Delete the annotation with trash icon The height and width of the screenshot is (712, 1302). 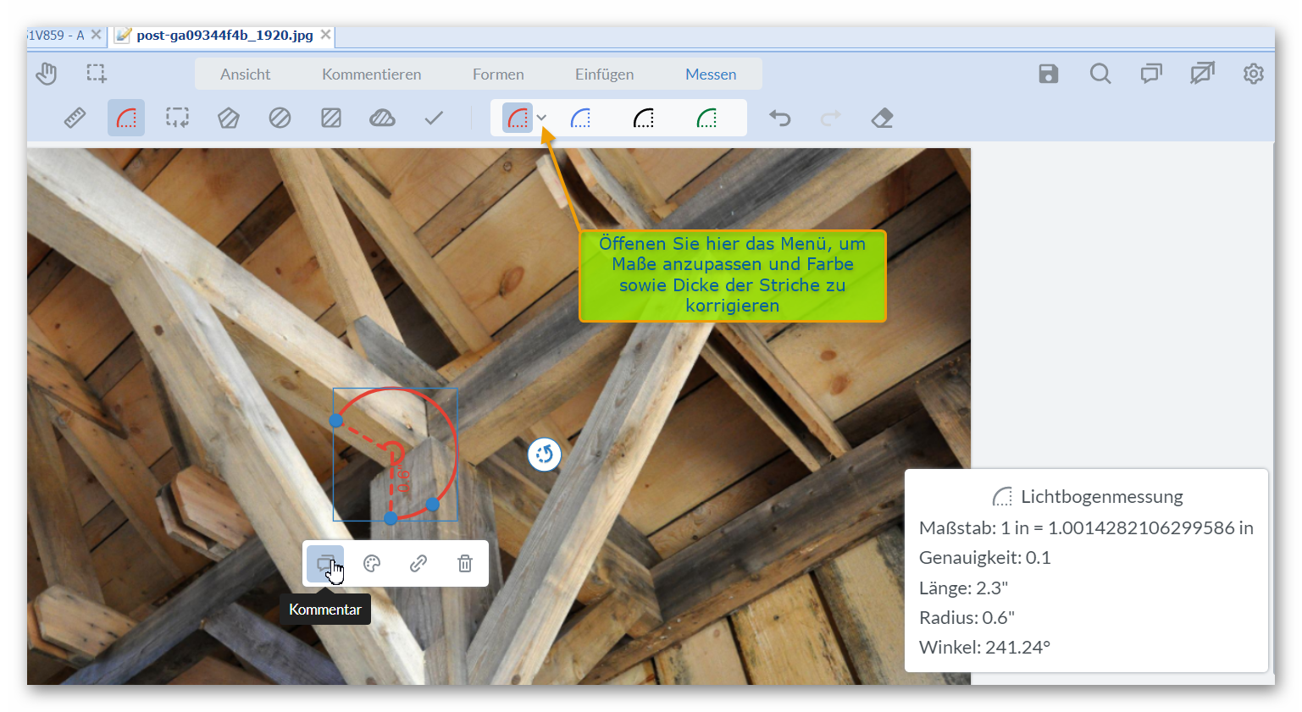(x=465, y=564)
